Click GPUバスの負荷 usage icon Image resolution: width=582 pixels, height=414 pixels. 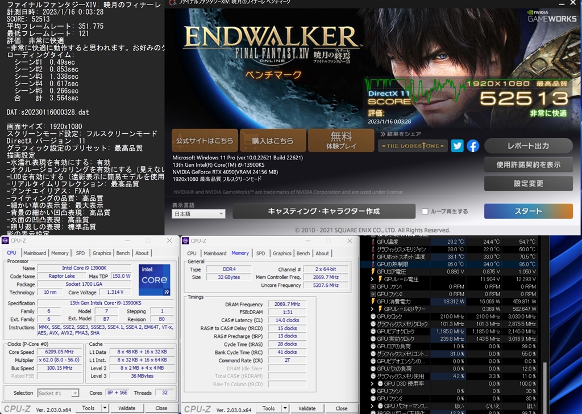[373, 369]
